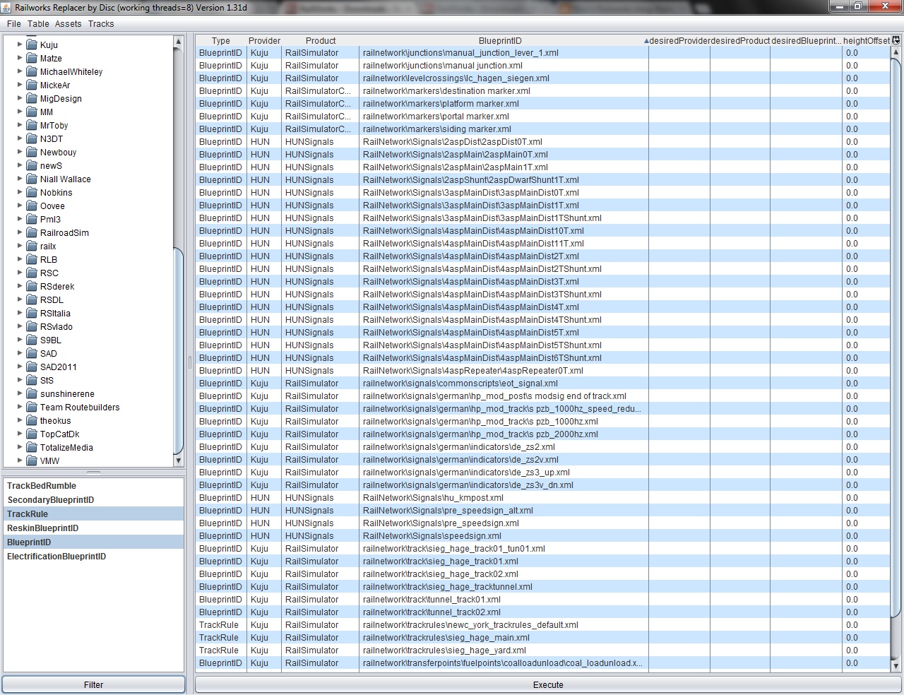The image size is (904, 695).
Task: Click the desiredProvider column header
Action: 679,40
